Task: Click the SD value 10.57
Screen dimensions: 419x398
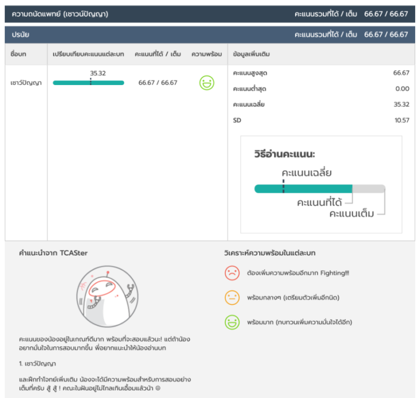Action: (x=402, y=120)
